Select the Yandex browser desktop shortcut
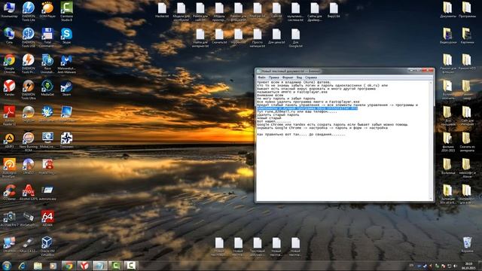The width and height of the screenshot is (482, 271). (9, 88)
